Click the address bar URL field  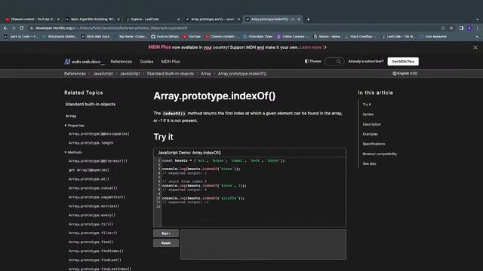coord(234,28)
